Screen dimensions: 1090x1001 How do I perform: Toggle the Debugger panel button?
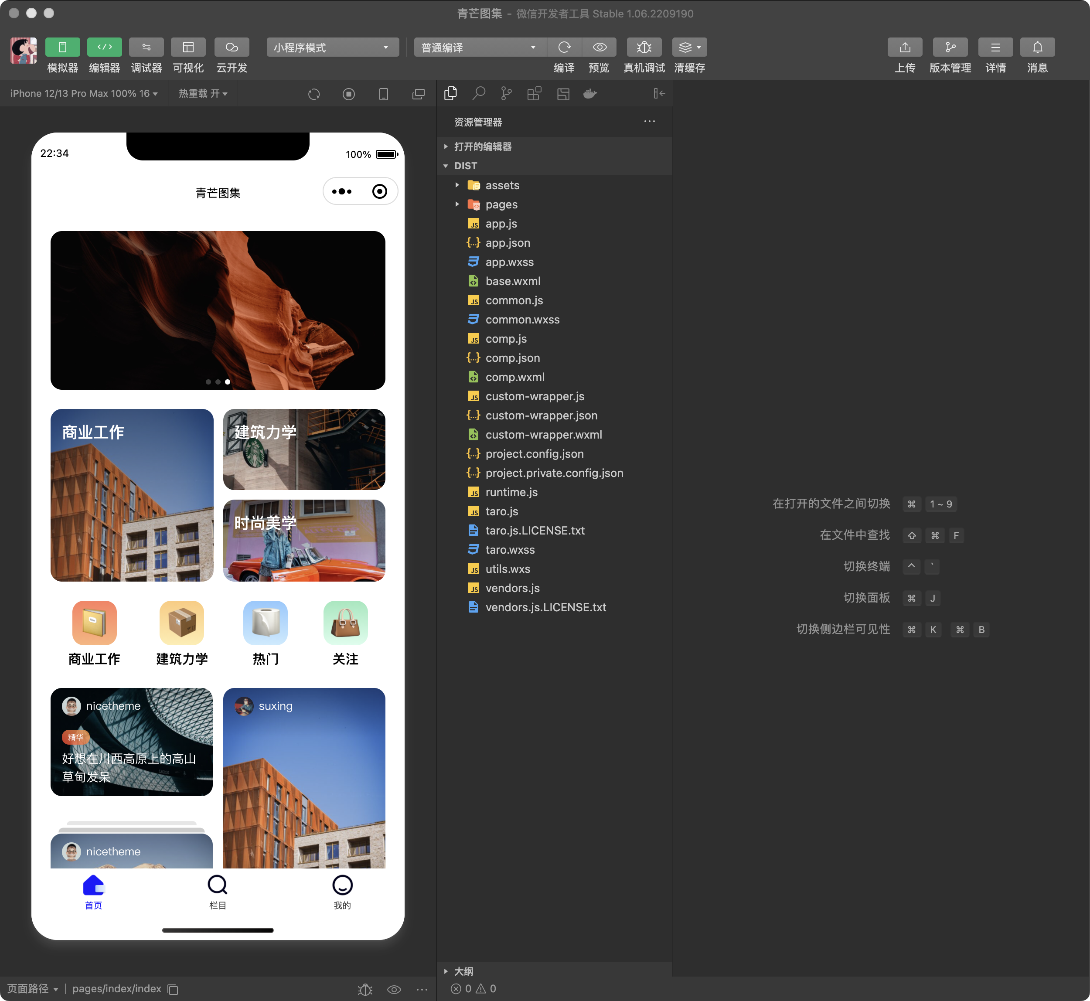[146, 48]
